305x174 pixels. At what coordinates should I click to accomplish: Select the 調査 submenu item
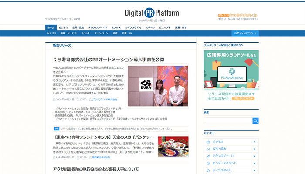click(115, 33)
